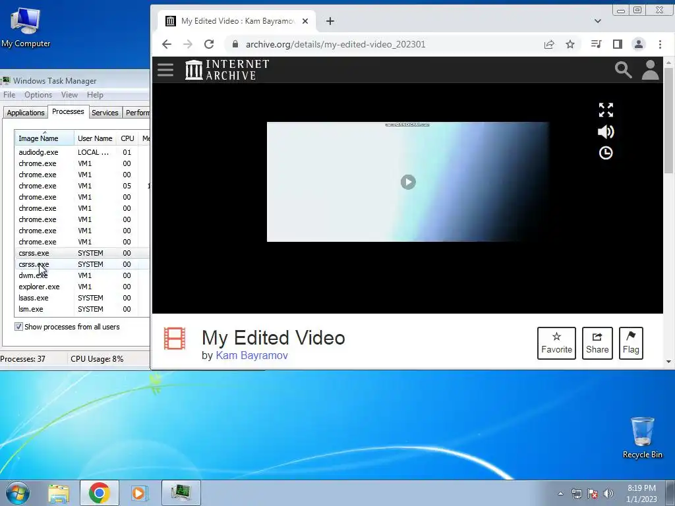
Task: Open Task Manager File menu
Action: (9, 95)
